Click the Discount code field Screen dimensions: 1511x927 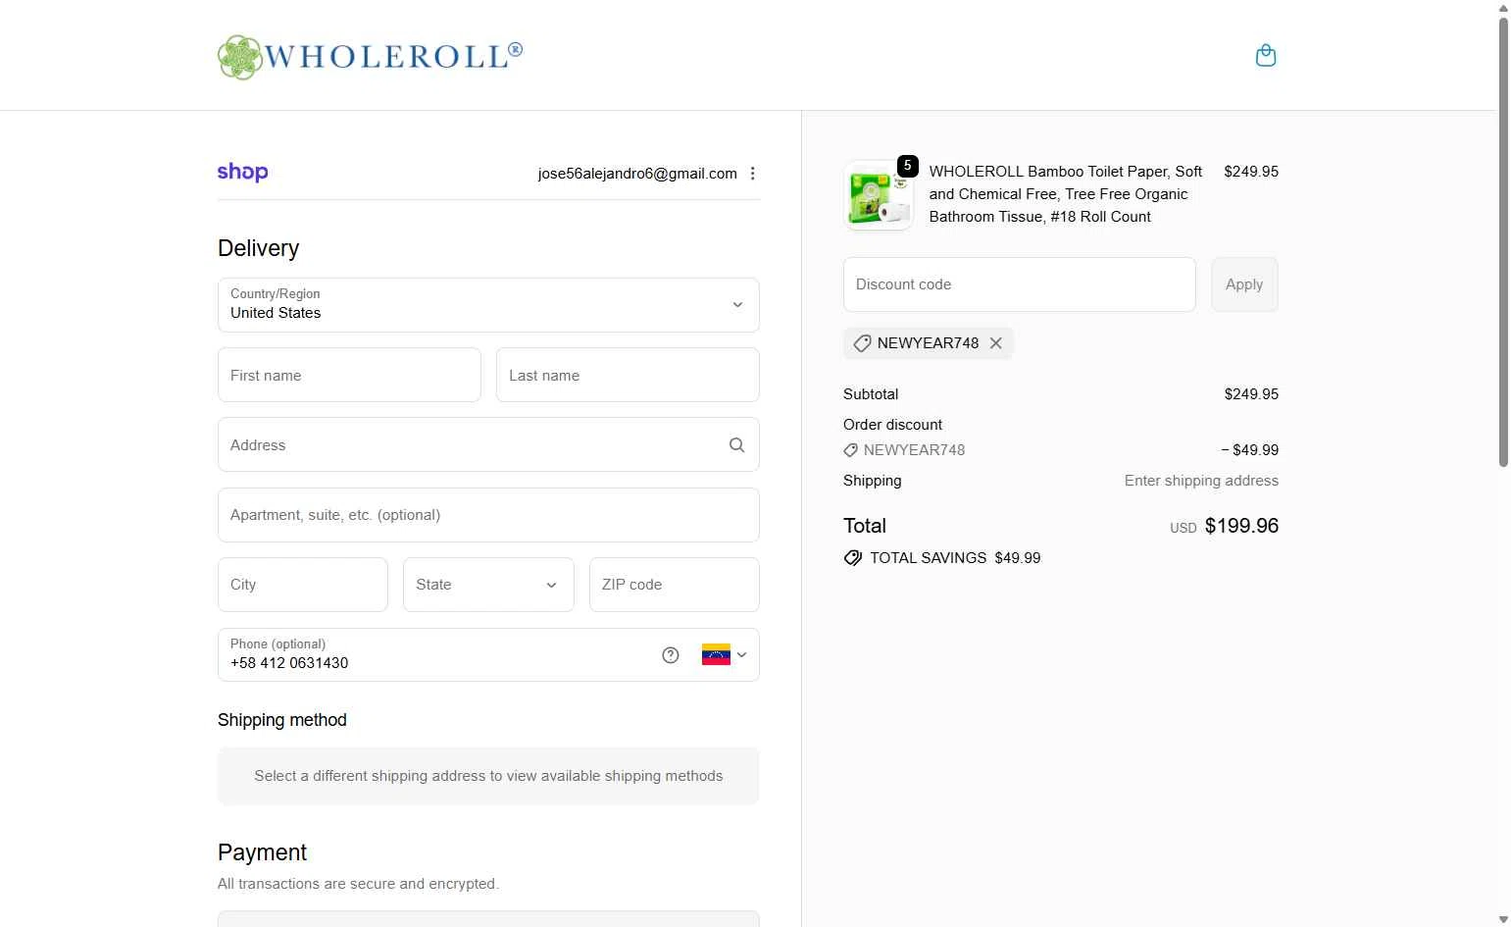click(x=1020, y=284)
